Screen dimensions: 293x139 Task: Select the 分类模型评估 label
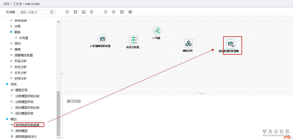point(24,102)
